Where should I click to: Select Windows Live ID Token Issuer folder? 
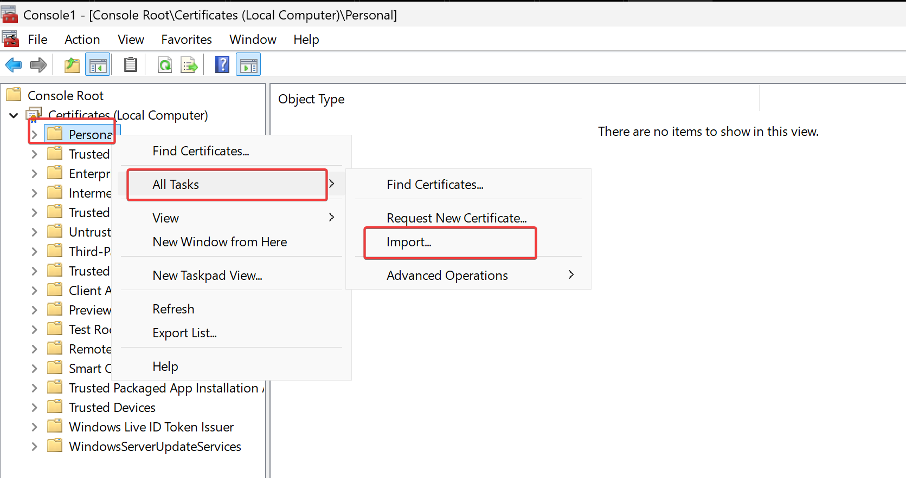point(151,427)
